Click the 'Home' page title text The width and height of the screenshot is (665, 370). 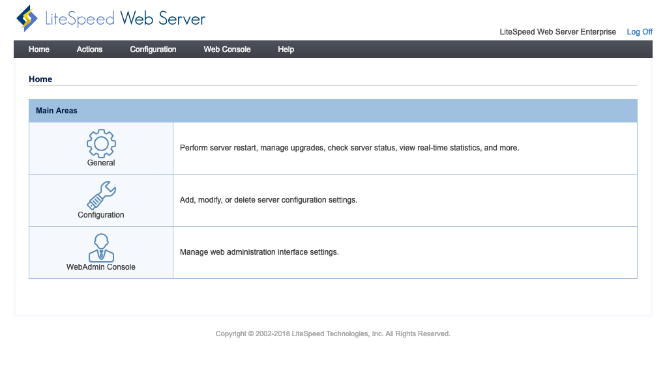[x=40, y=79]
